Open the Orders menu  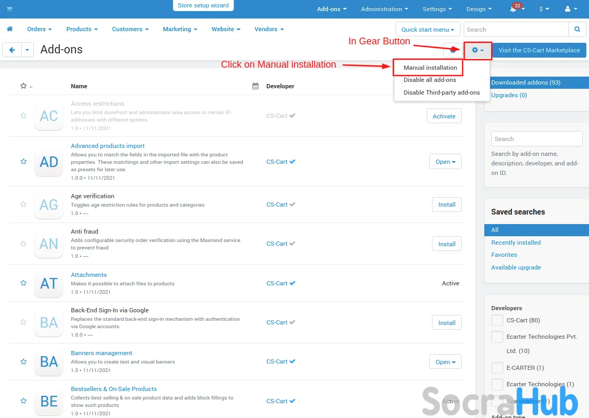pos(39,29)
